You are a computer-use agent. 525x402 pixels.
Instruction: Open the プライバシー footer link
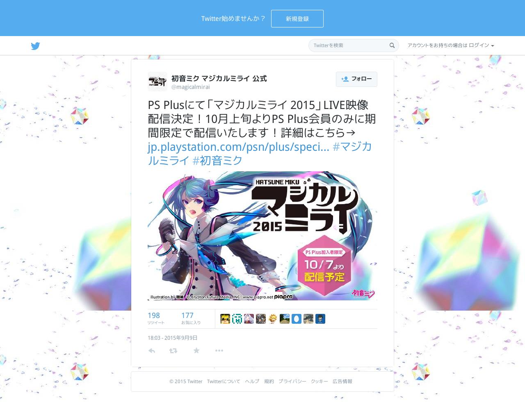pos(292,382)
